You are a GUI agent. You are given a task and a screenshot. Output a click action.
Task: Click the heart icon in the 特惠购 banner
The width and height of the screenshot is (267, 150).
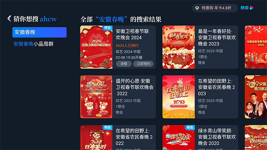click(197, 8)
